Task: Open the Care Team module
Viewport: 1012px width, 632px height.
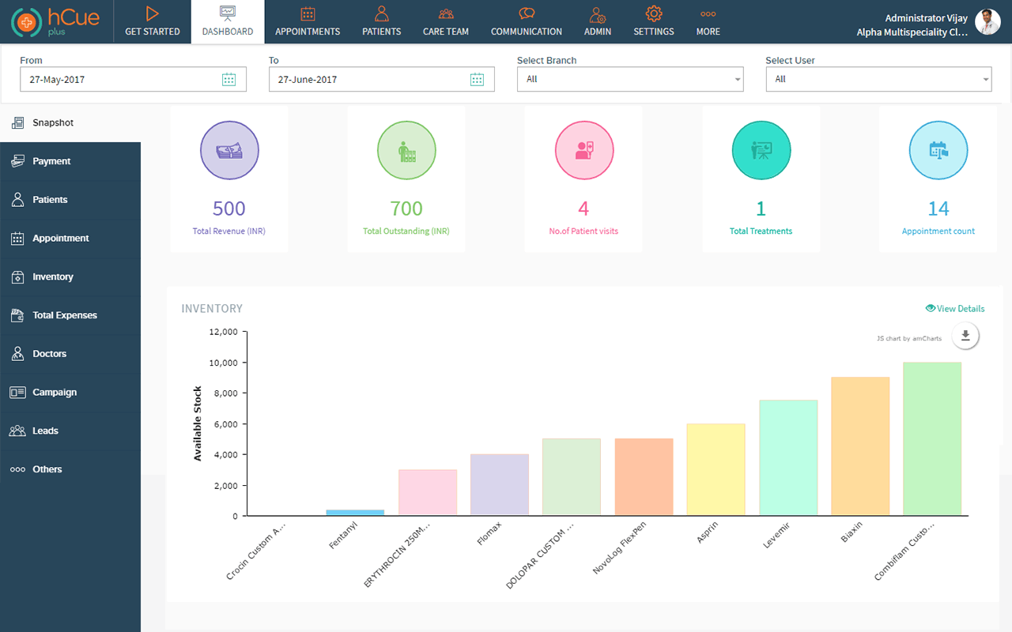Action: tap(445, 21)
